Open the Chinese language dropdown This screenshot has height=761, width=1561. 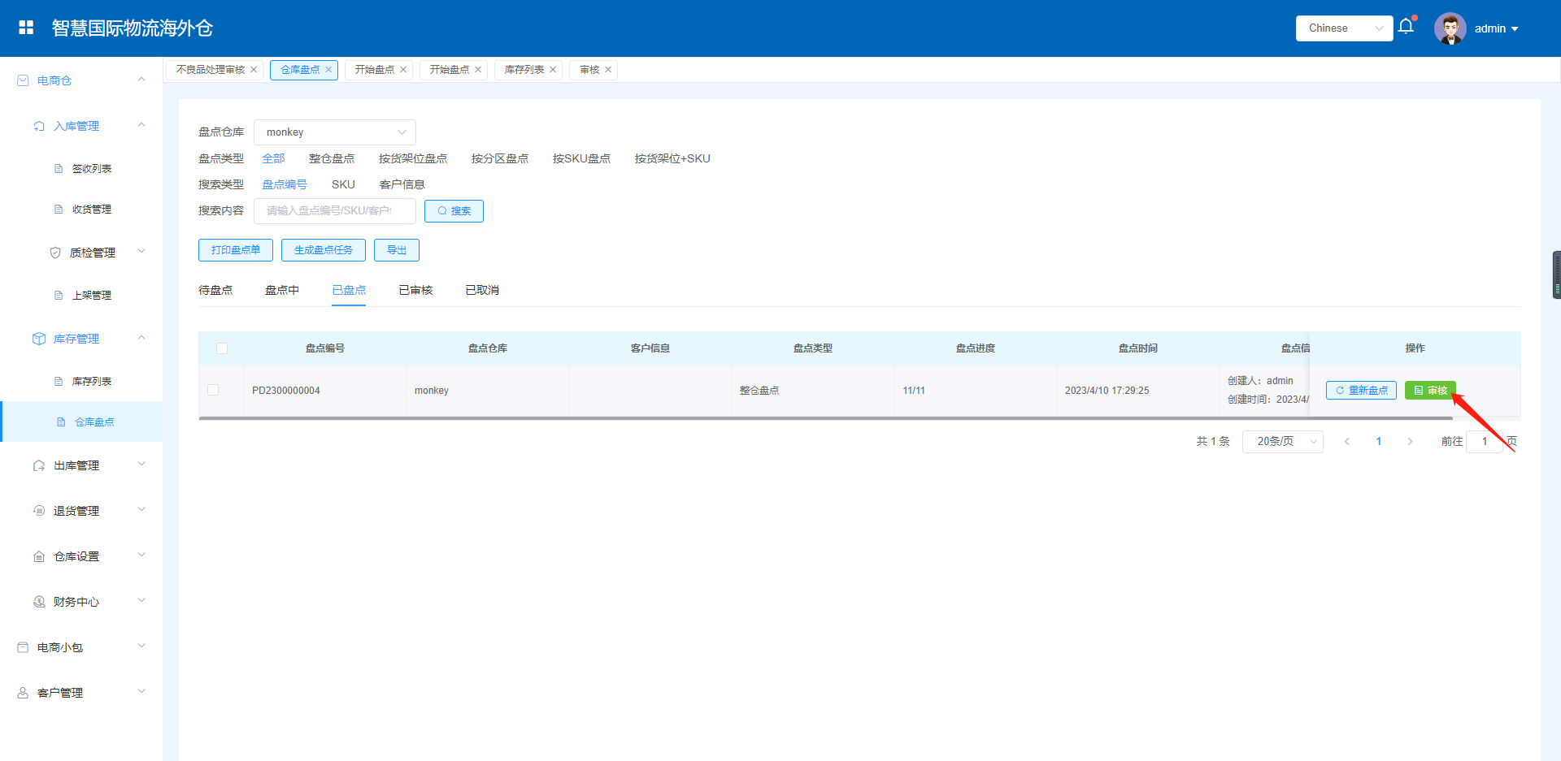[1343, 28]
